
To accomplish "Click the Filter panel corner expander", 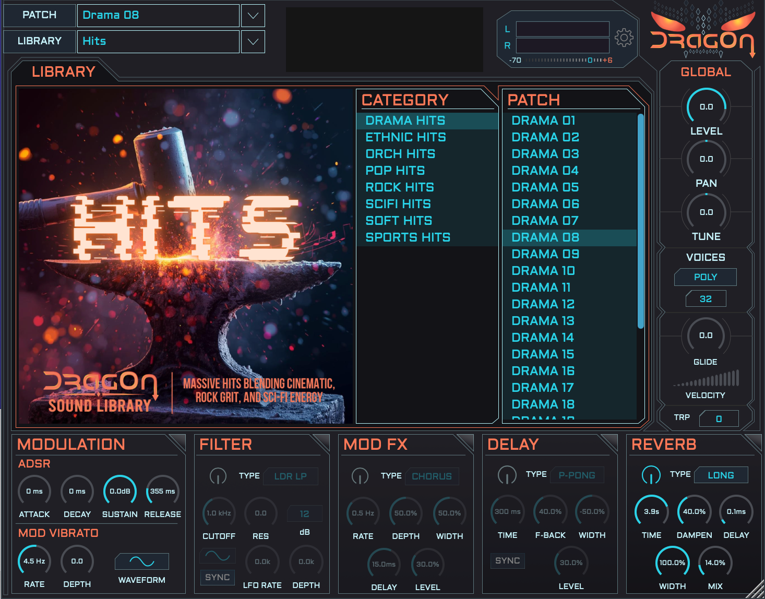I will 322,442.
